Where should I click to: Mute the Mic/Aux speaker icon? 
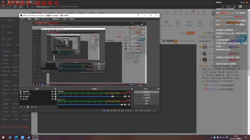[x=125, y=105]
